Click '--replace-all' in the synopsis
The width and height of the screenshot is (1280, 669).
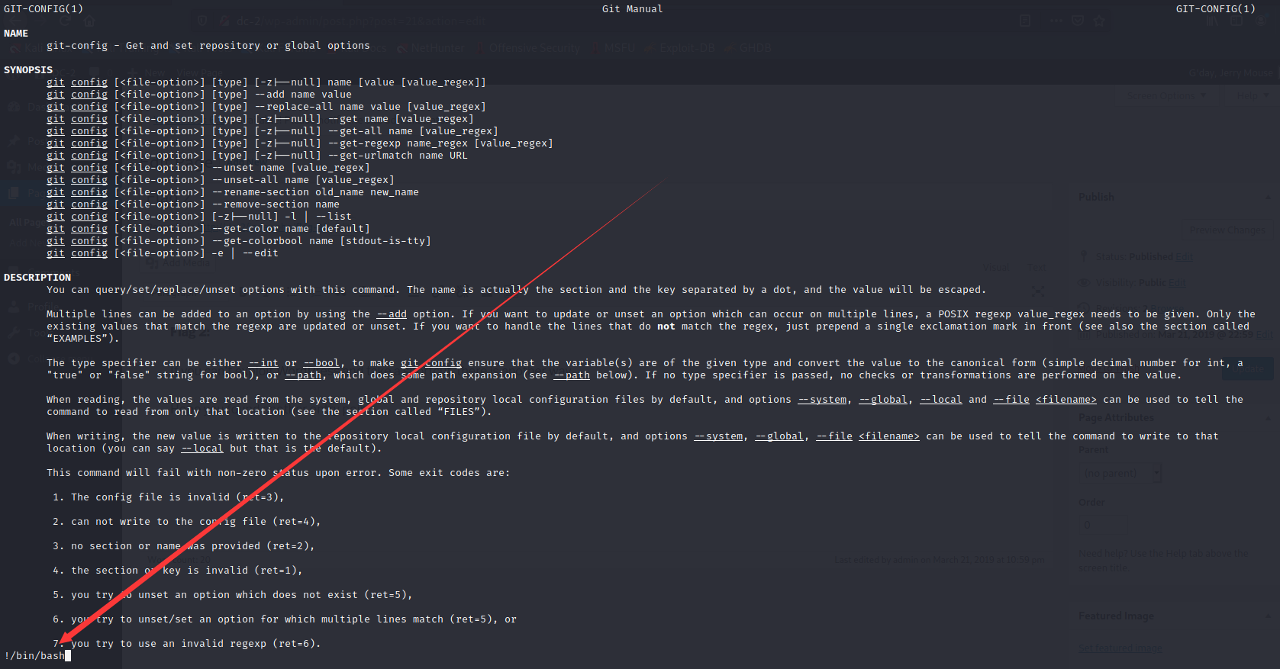(294, 107)
